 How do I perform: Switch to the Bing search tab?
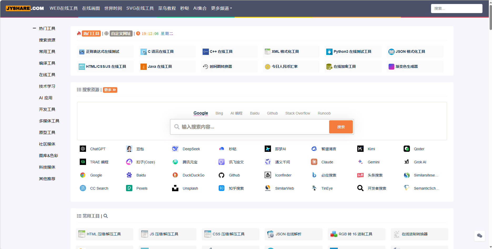click(x=219, y=113)
